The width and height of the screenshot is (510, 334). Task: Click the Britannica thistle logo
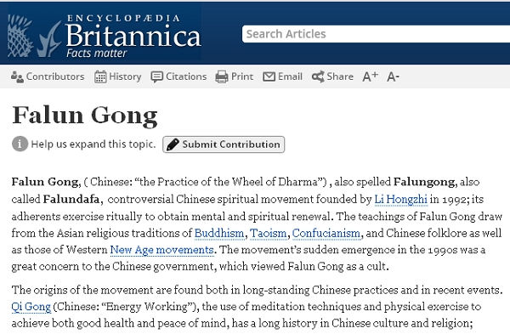(35, 36)
